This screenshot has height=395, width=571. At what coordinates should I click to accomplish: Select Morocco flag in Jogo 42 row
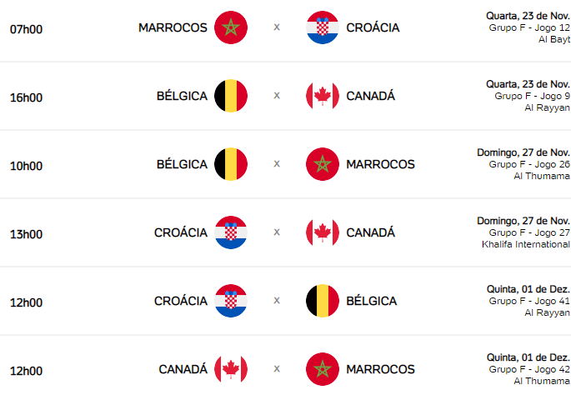[323, 369]
